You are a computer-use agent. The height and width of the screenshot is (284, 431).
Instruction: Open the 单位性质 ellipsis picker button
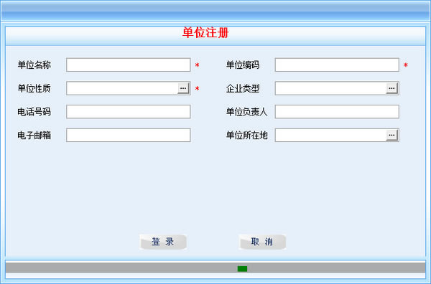coord(183,88)
